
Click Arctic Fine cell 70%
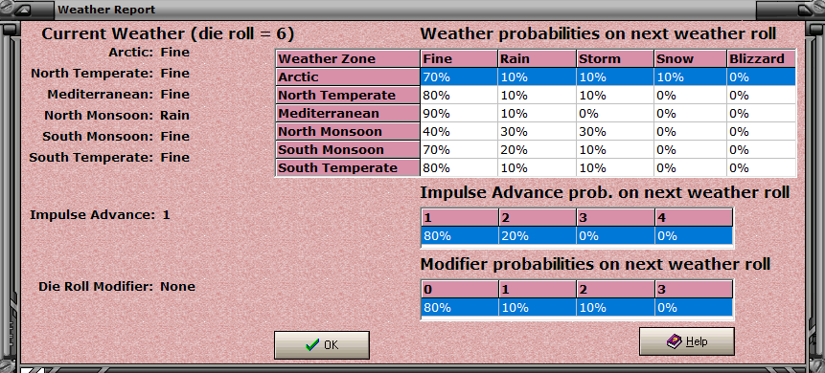[459, 77]
